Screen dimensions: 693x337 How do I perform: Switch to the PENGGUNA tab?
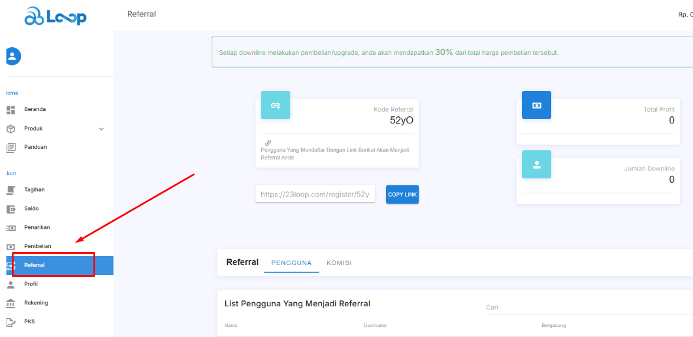[x=292, y=263]
